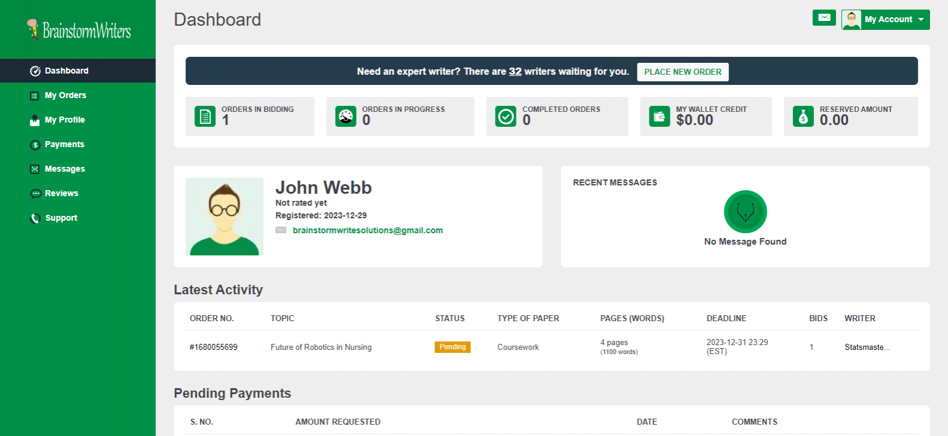This screenshot has height=436, width=948.
Task: Open the My Account dropdown
Action: tap(885, 20)
